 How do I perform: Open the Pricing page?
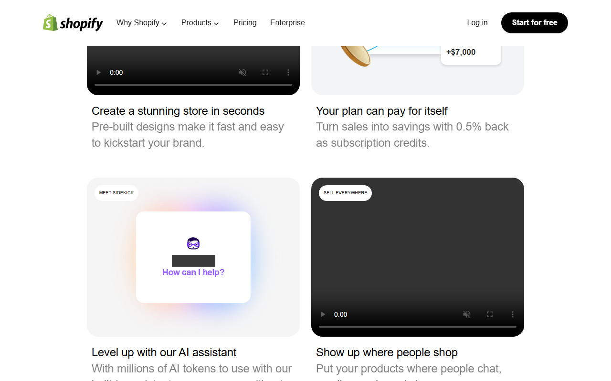[x=245, y=23]
